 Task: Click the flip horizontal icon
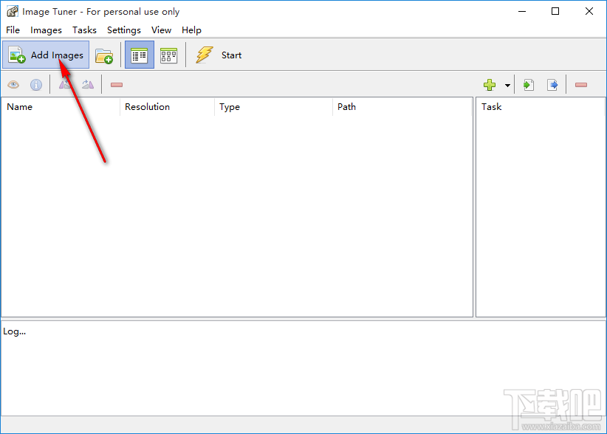[65, 85]
